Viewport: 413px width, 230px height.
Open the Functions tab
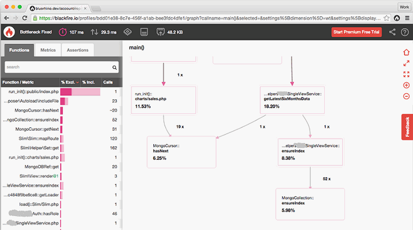coord(19,50)
